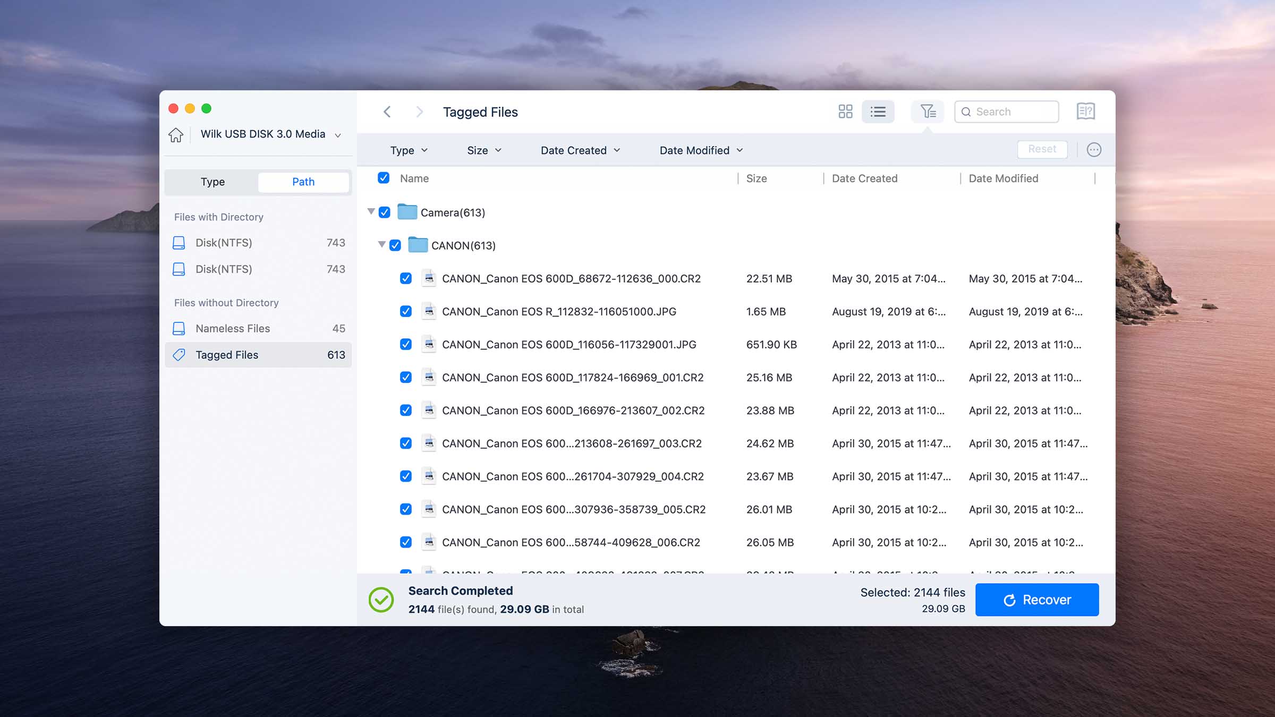Click the second Disk(NTFS) drive icon
This screenshot has width=1275, height=717.
(x=179, y=269)
